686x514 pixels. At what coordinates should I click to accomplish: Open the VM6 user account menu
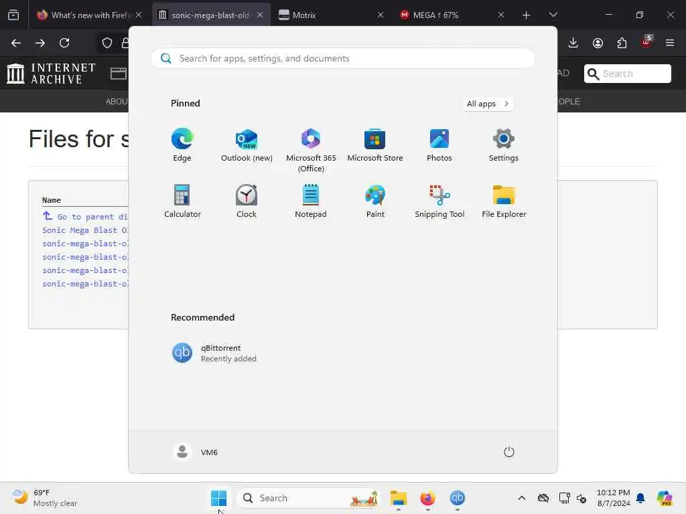[196, 452]
